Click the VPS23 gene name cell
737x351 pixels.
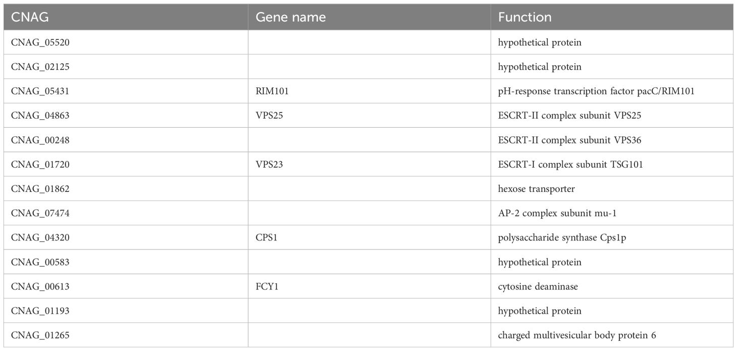[369, 164]
